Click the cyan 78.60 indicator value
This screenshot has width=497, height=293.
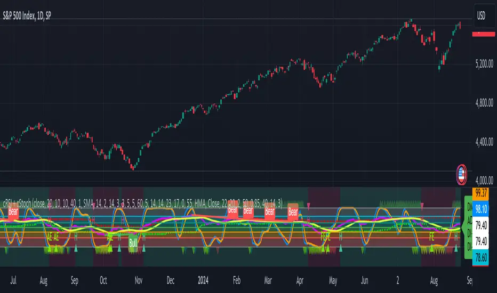pyautogui.click(x=480, y=257)
